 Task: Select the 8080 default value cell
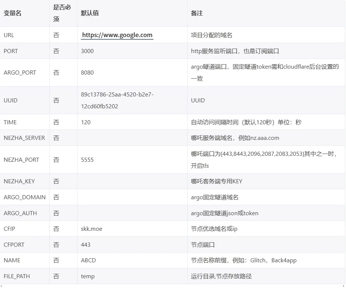point(87,73)
